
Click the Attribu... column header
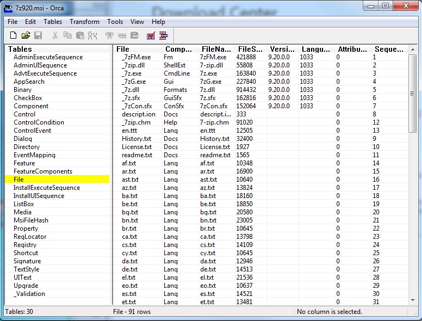(352, 49)
